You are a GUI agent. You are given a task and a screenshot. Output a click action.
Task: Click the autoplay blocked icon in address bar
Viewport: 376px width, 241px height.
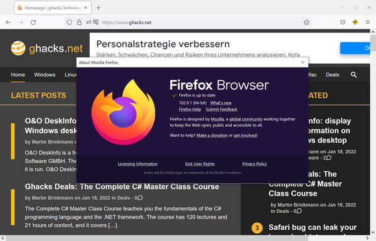(x=96, y=22)
